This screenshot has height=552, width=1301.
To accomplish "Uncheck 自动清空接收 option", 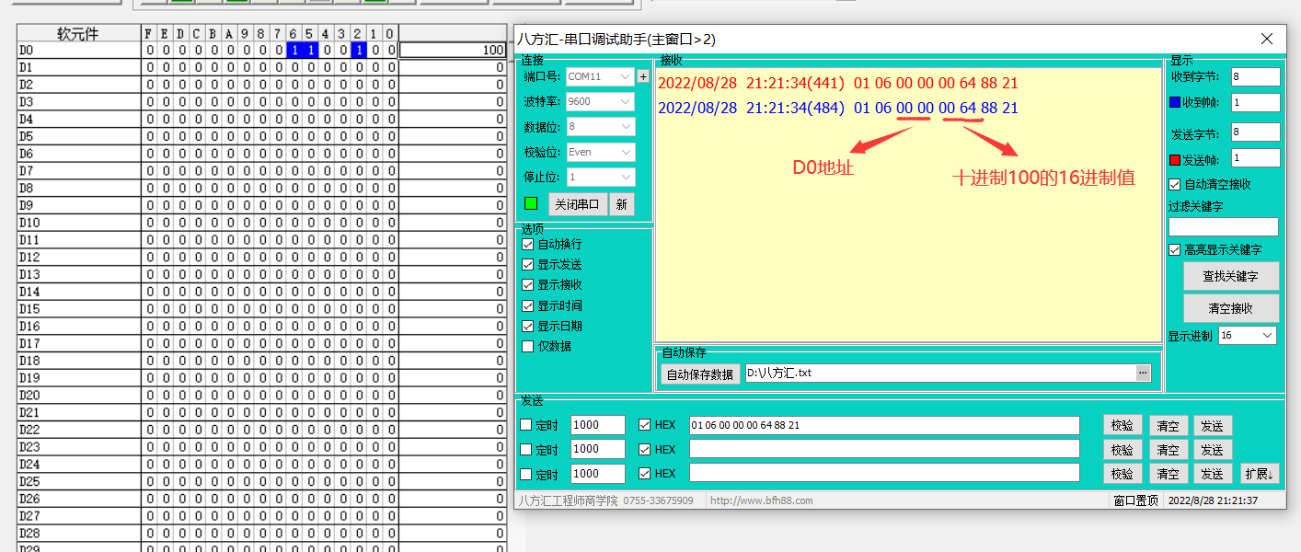I will [x=1175, y=184].
